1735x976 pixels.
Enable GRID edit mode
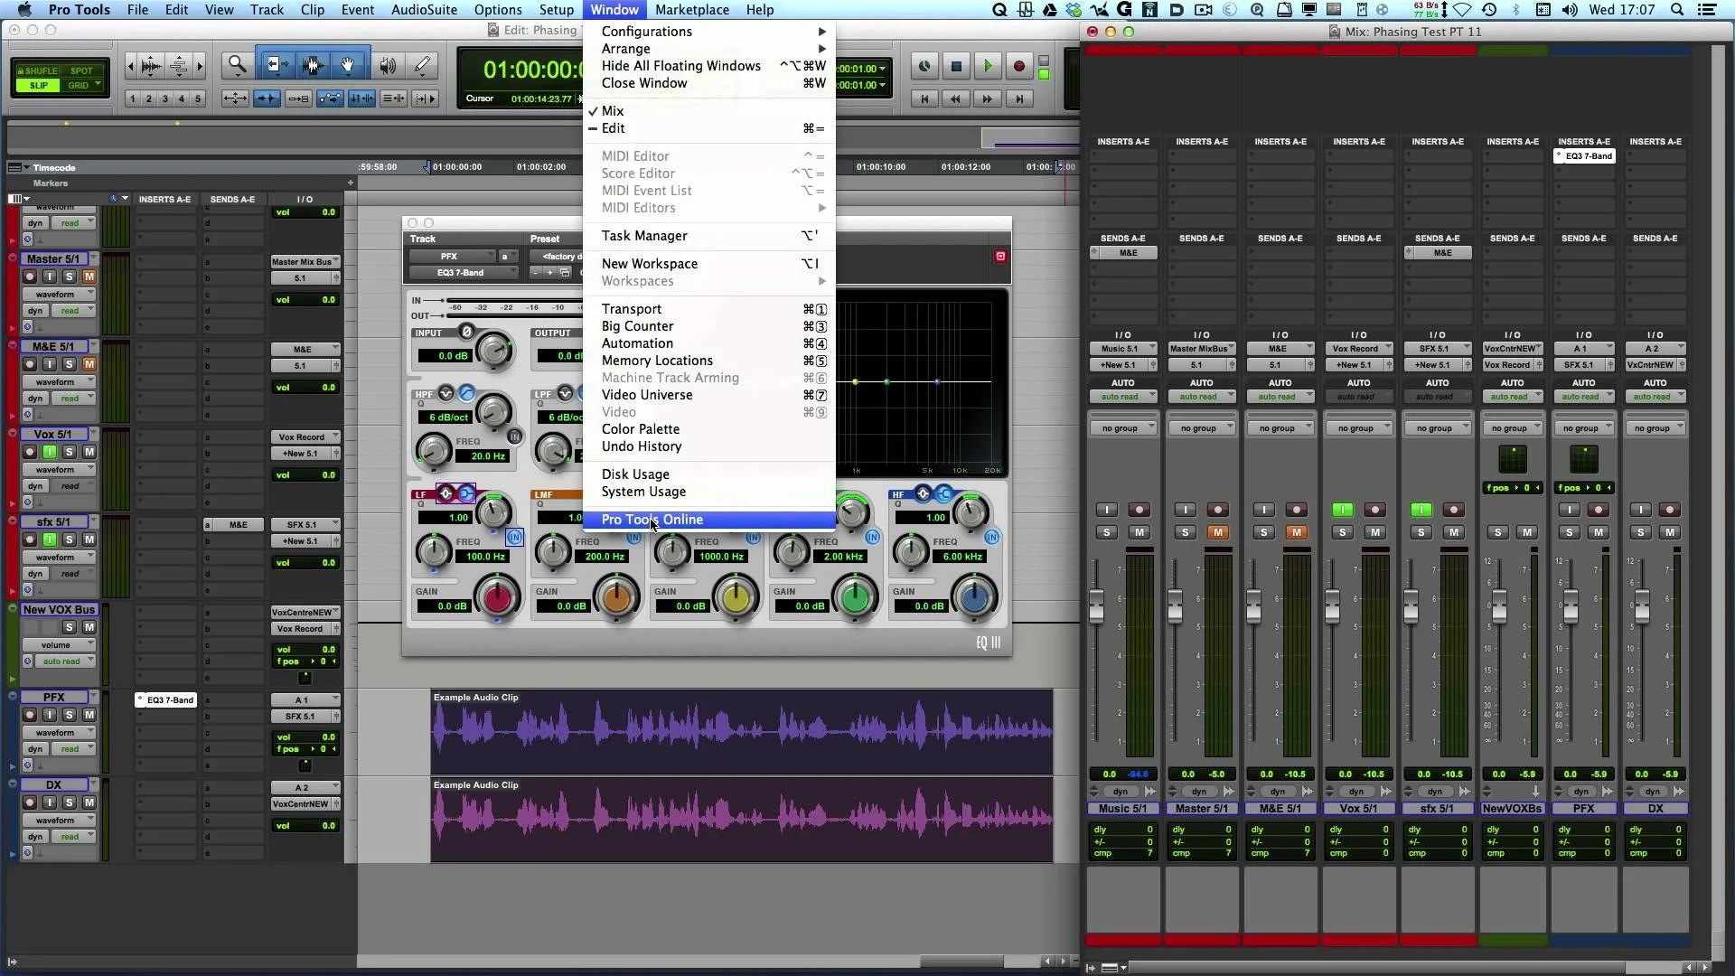click(x=79, y=86)
